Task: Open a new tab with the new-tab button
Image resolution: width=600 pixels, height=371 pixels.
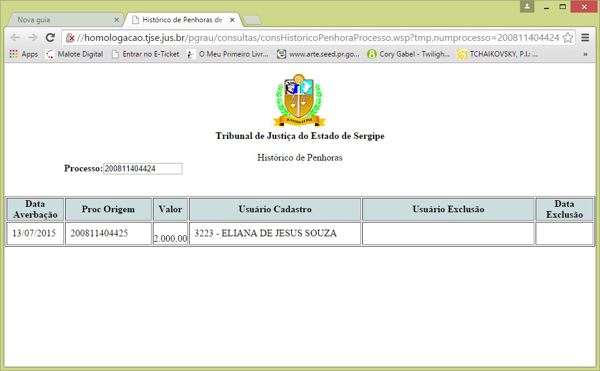Action: 252,20
